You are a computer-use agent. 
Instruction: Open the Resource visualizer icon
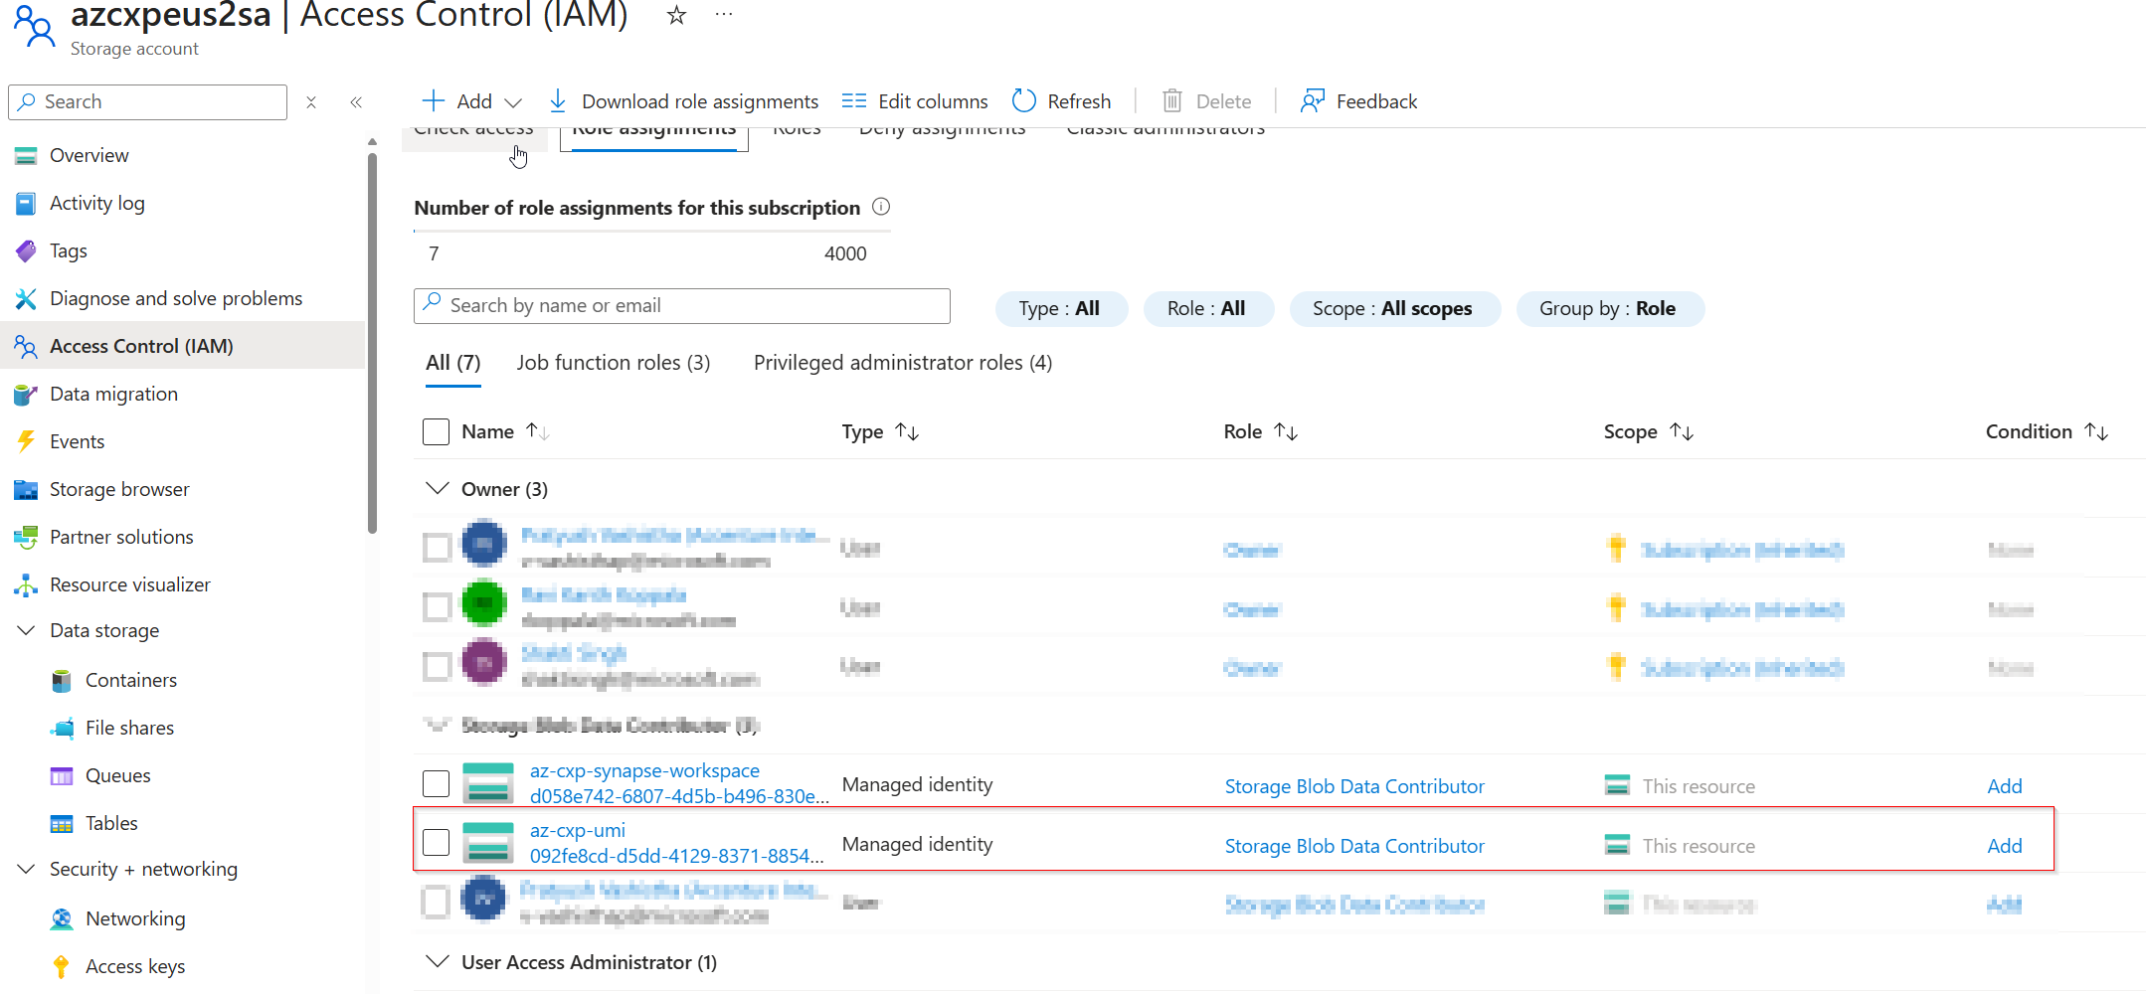point(26,585)
